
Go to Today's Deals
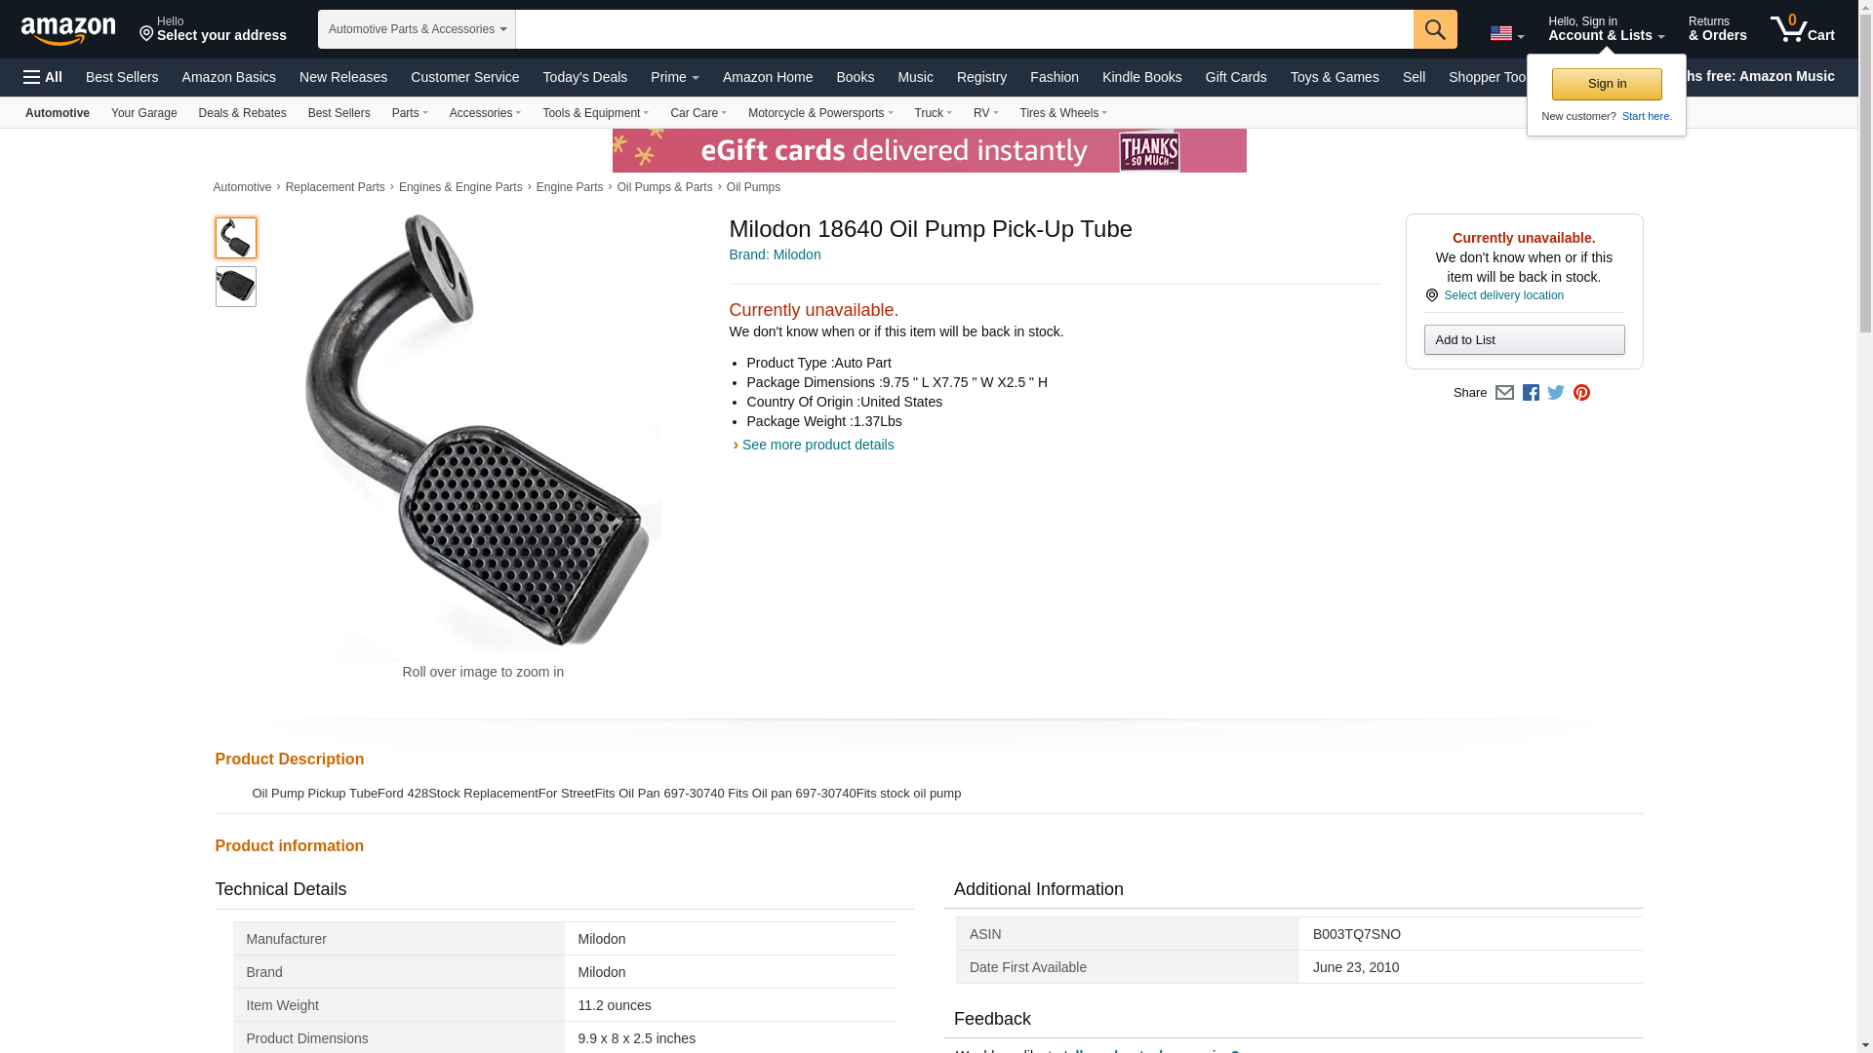(584, 77)
